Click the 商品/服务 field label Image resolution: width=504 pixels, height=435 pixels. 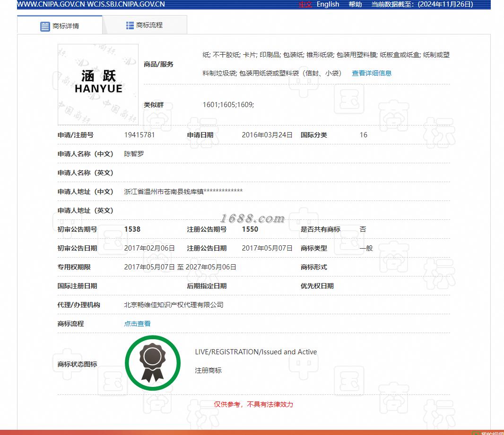coord(158,65)
